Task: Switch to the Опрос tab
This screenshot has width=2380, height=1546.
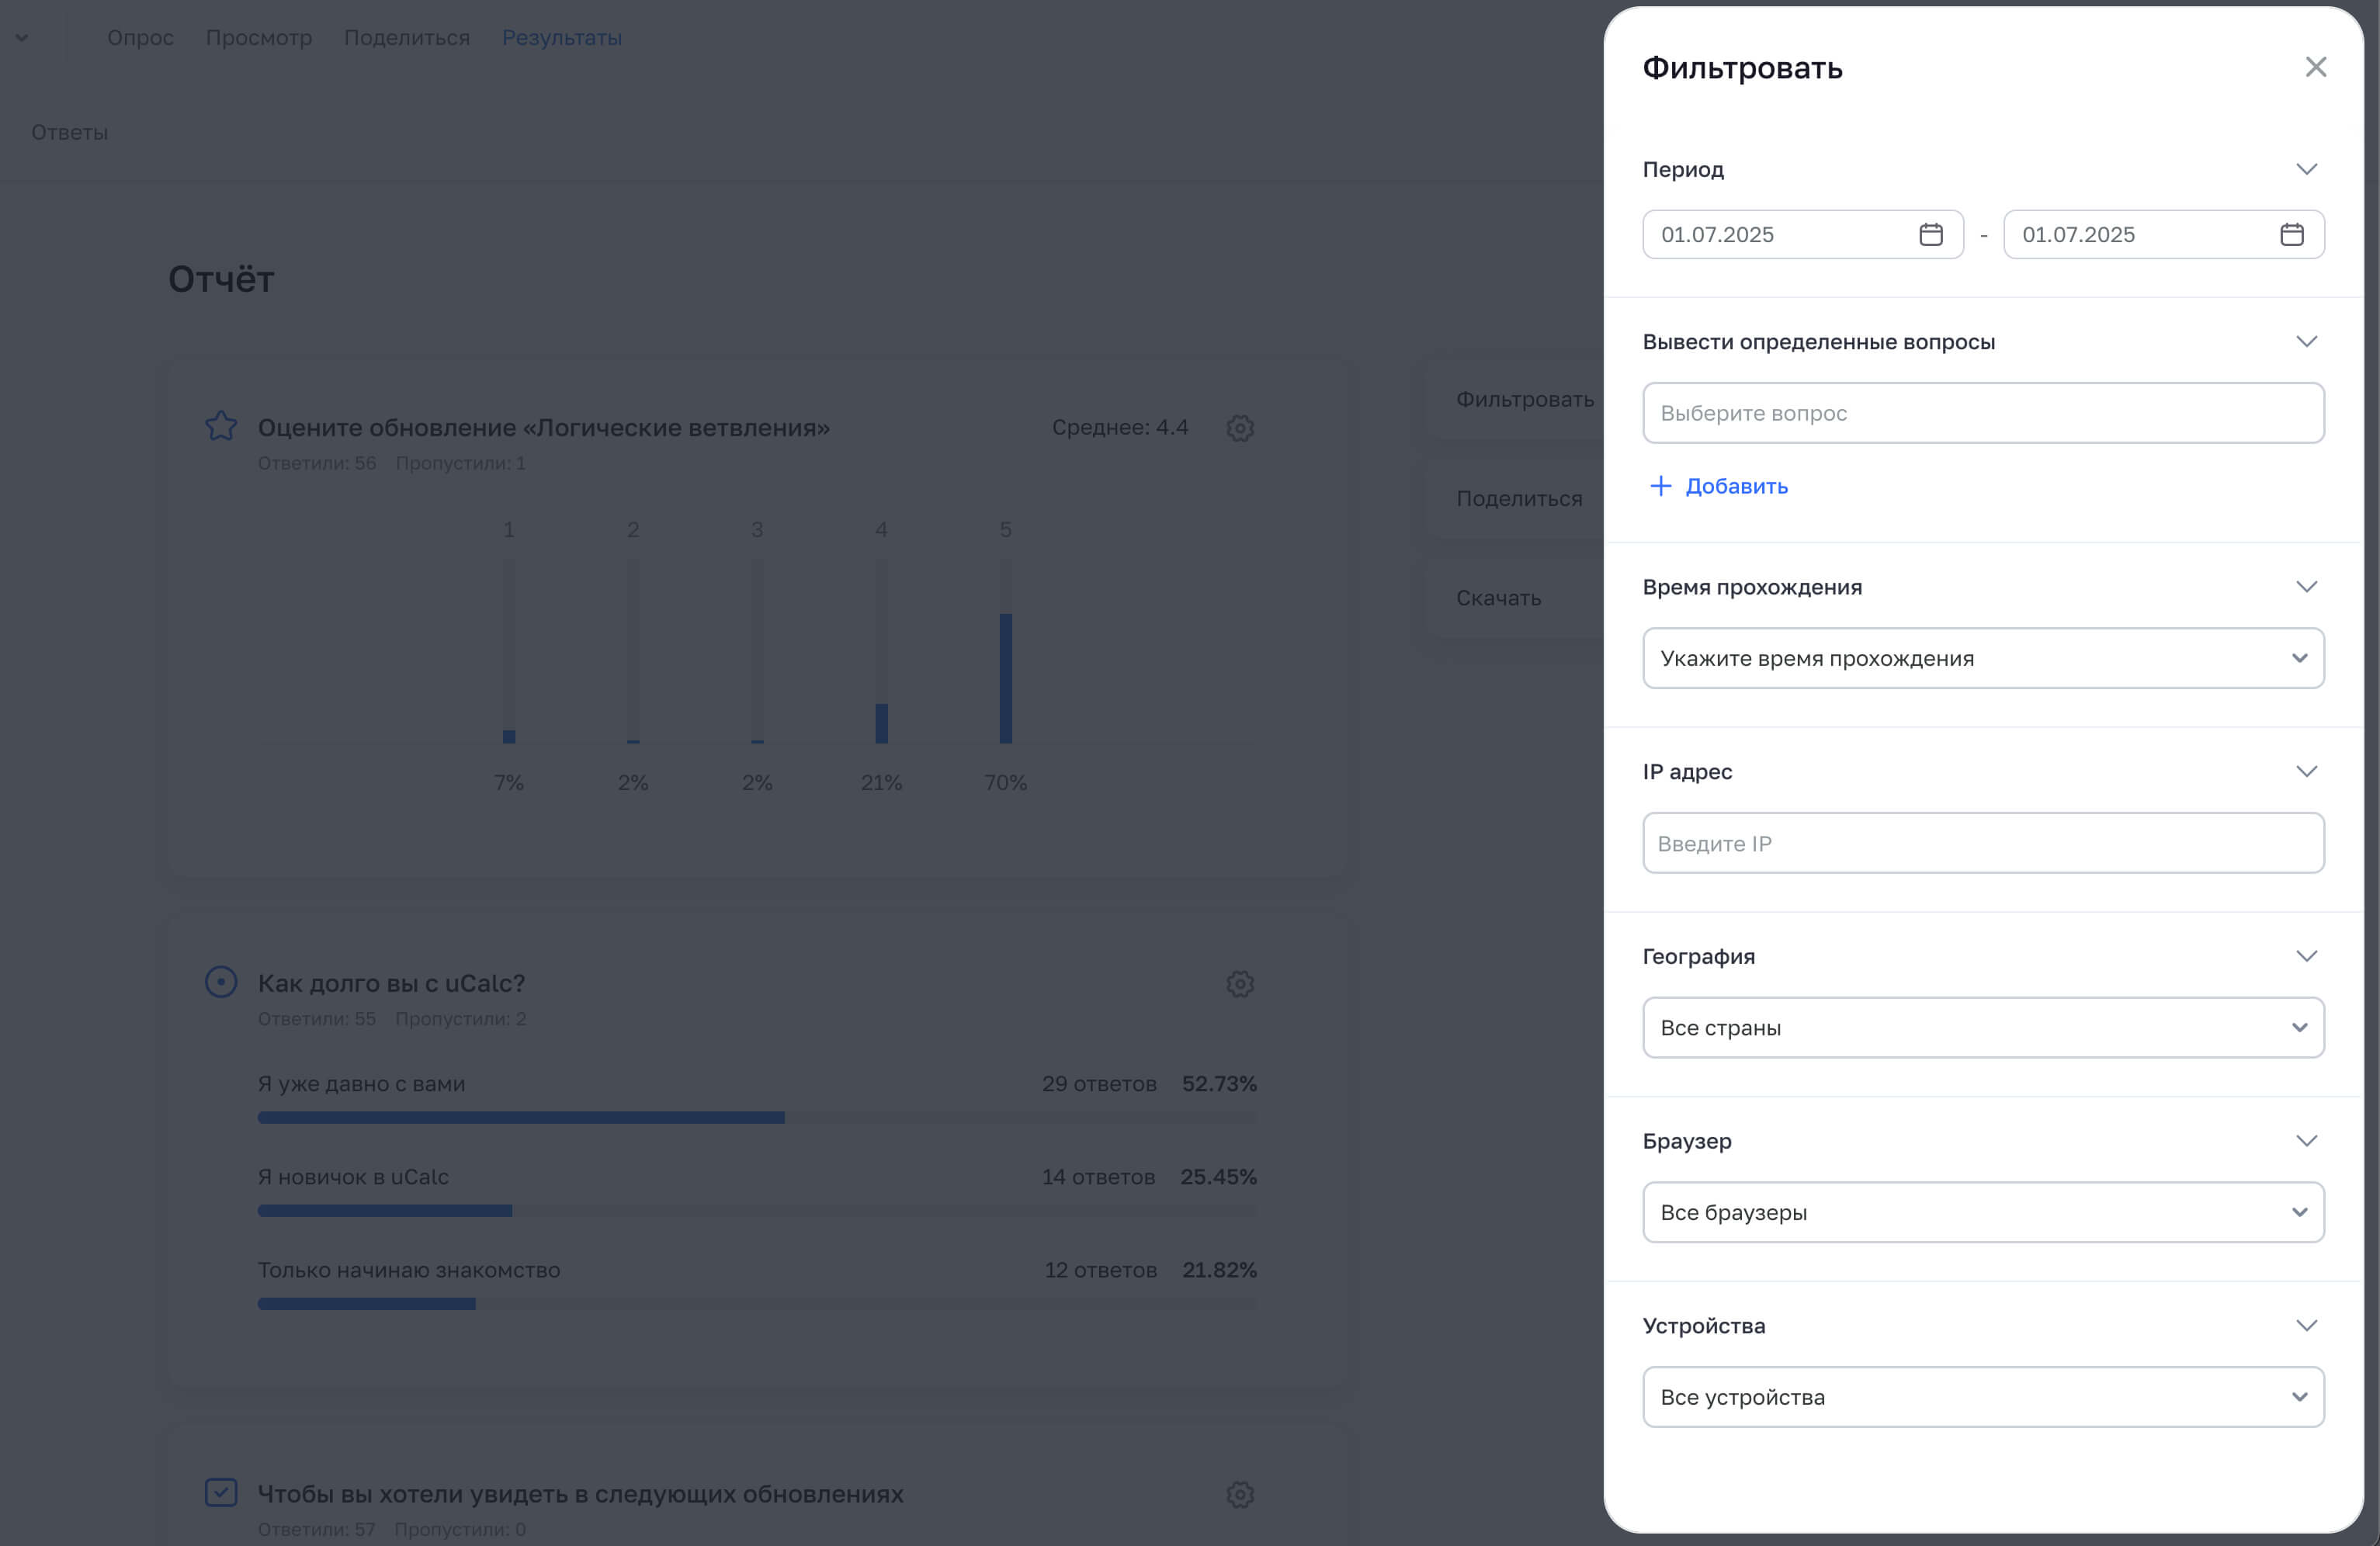Action: point(140,38)
